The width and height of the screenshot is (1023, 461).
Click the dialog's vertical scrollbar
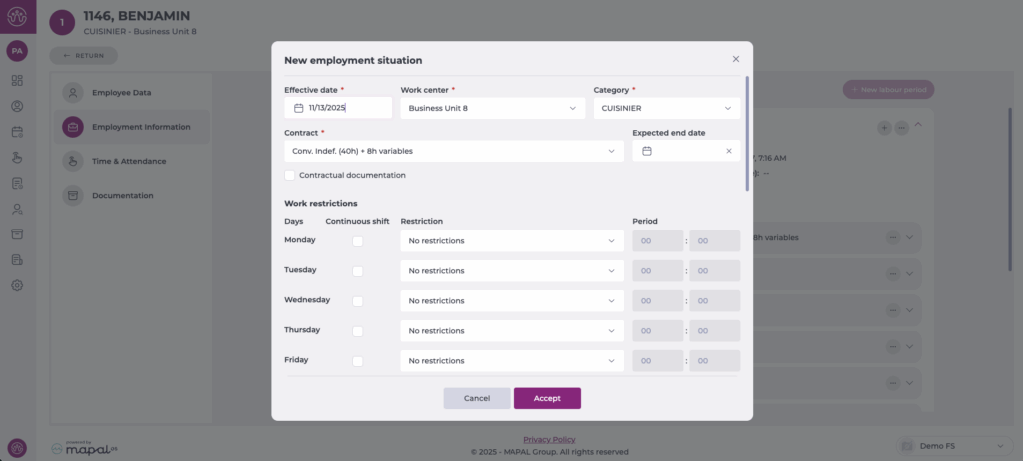[x=747, y=130]
